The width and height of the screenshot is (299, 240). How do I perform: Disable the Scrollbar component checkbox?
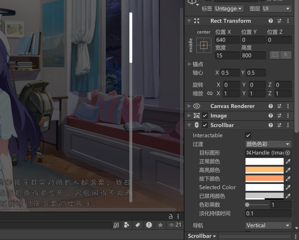click(x=205, y=125)
